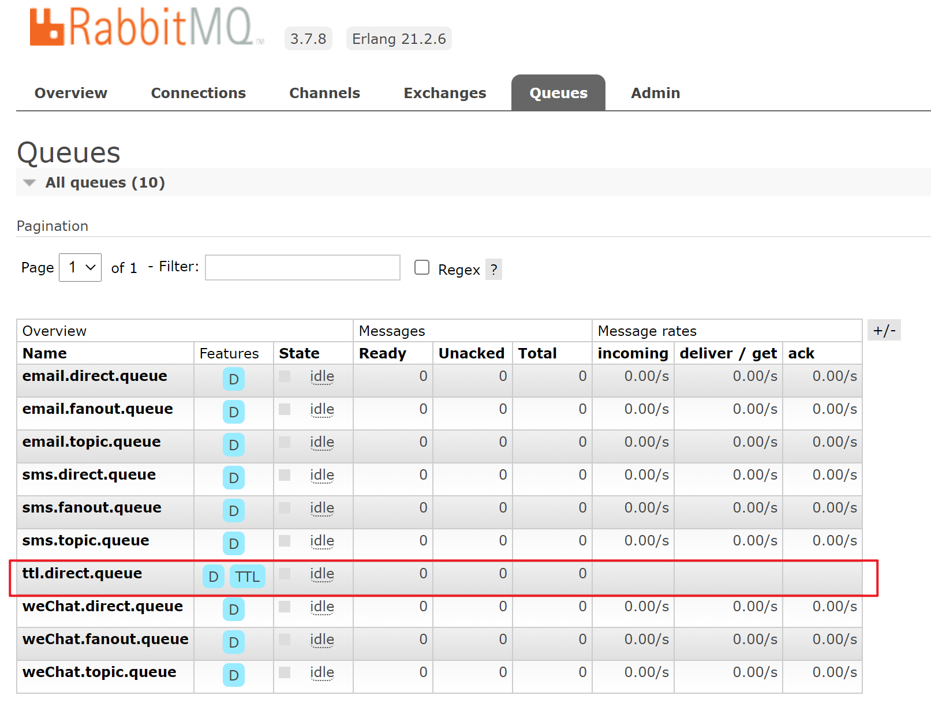Viewport: 931px width, 703px height.
Task: Sort the table by the Name header
Action: pyautogui.click(x=44, y=353)
